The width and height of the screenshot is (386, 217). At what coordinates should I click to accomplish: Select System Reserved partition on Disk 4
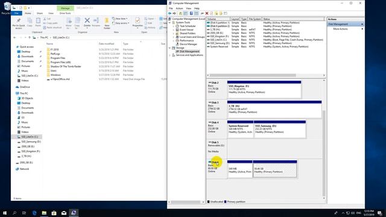click(240, 130)
